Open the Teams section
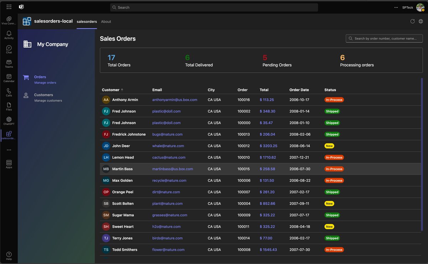428x264 pixels. 9,63
